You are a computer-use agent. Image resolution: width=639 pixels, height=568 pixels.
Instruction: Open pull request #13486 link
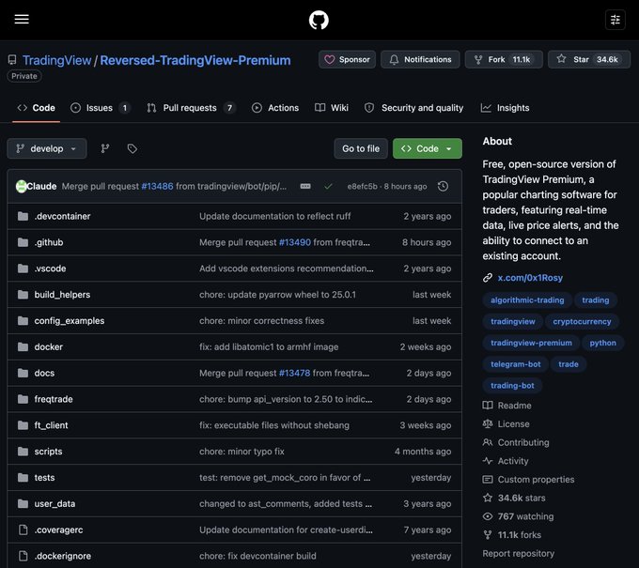157,187
